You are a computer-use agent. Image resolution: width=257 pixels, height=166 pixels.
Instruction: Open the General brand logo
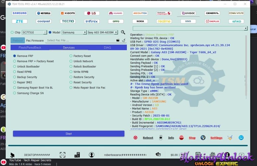pos(212,13)
